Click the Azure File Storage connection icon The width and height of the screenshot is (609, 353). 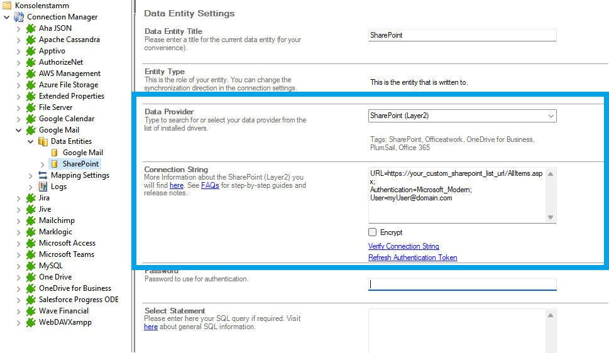point(31,85)
